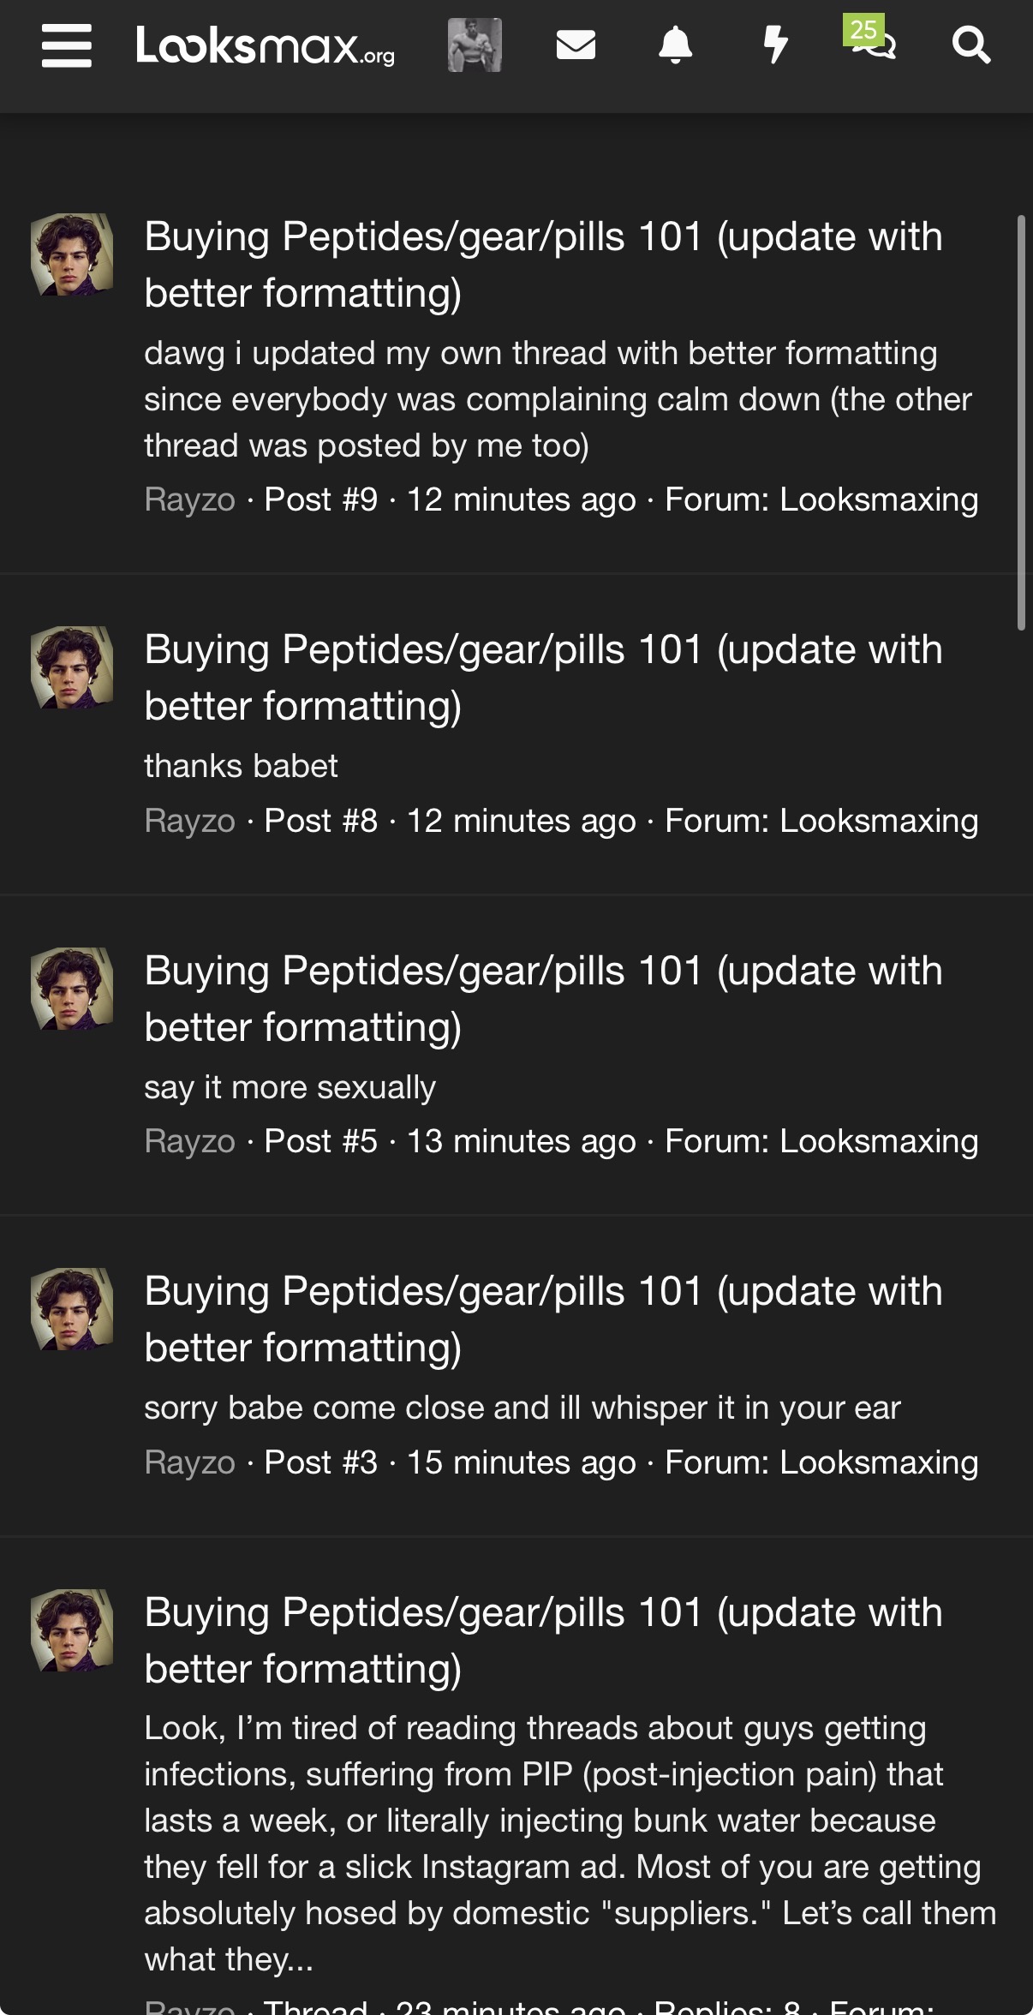Open the inbox envelope icon
Image resolution: width=1033 pixels, height=2015 pixels.
pos(576,45)
